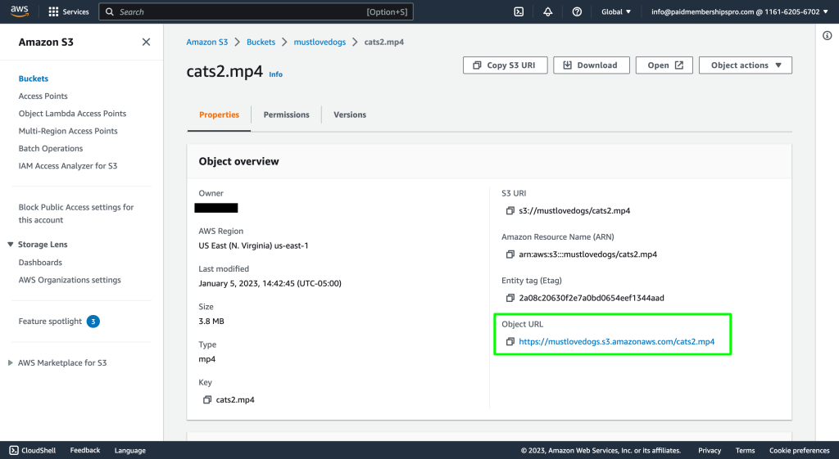Open AWS Organizations settings
Viewport: 839px width, 459px height.
pos(70,280)
